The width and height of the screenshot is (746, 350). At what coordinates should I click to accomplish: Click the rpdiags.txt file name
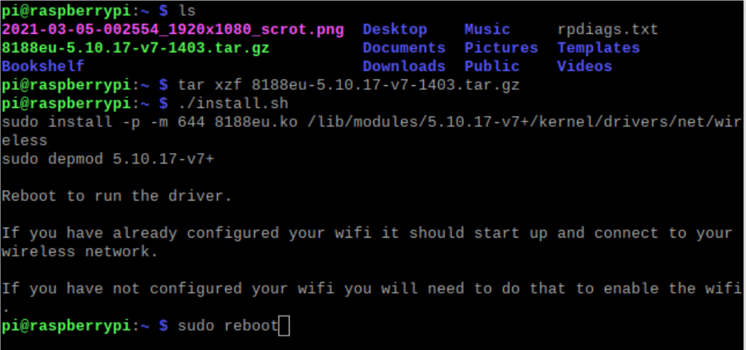pos(607,30)
